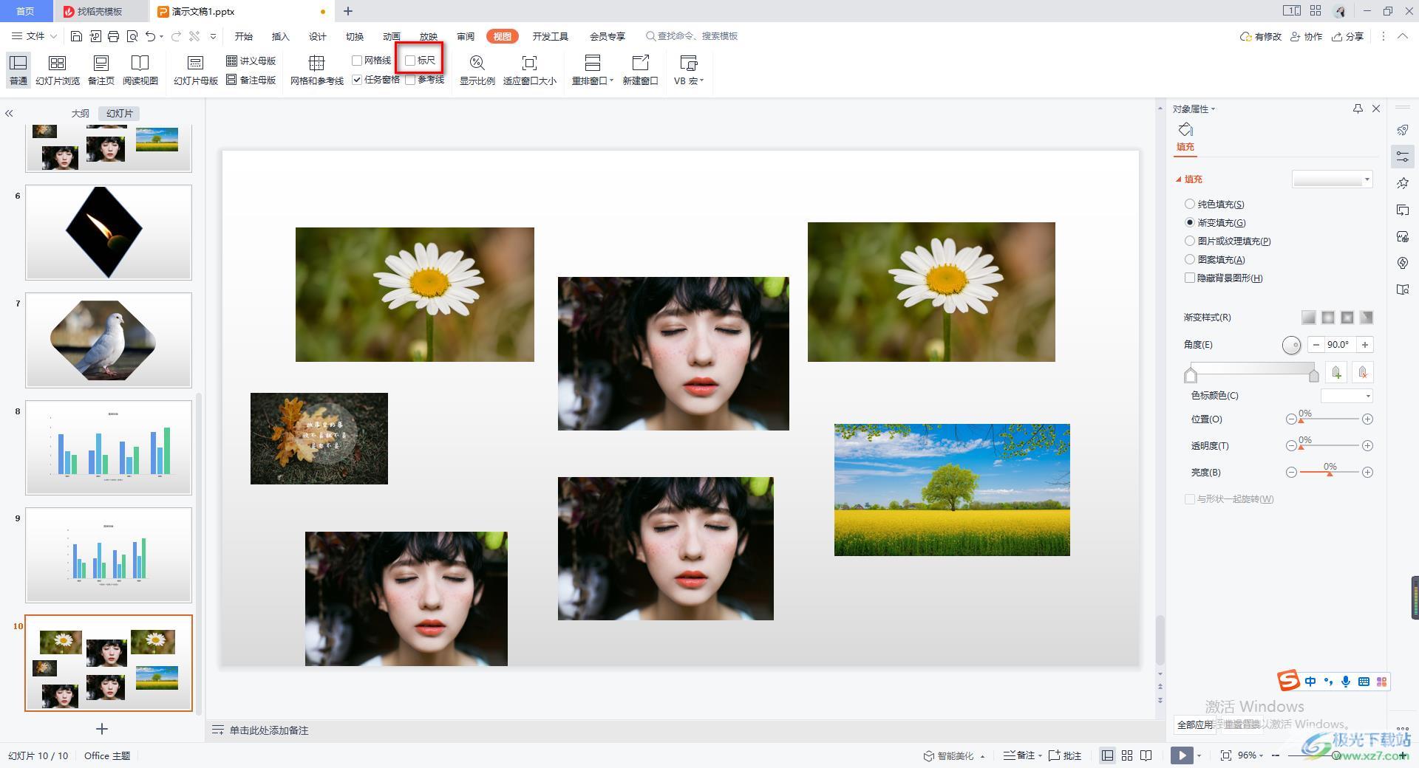Select slide 7 thumbnail with dove
The image size is (1419, 768).
tap(109, 340)
